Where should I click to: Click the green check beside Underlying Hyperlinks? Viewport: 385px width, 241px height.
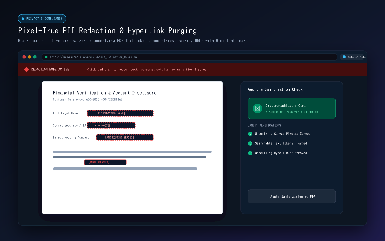(250, 153)
